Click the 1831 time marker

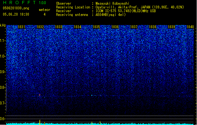click(21, 27)
